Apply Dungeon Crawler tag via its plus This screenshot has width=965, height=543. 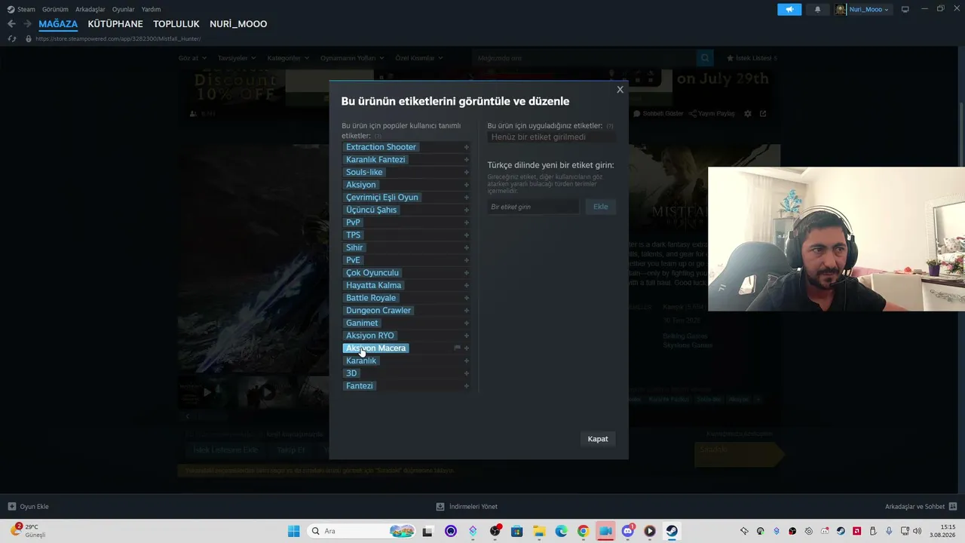pos(467,311)
